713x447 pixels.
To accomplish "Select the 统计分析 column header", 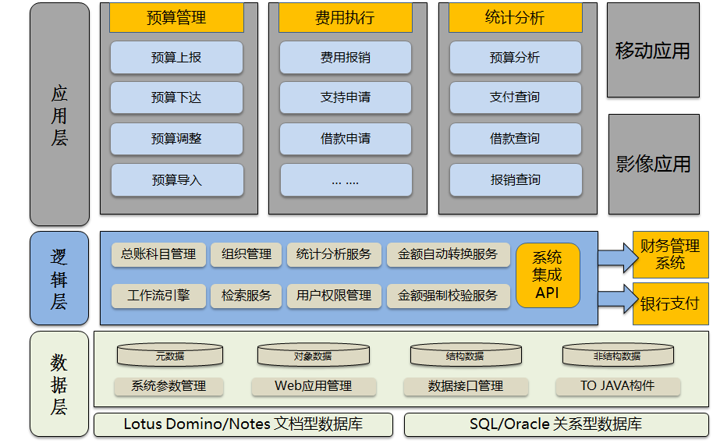I will (x=515, y=17).
